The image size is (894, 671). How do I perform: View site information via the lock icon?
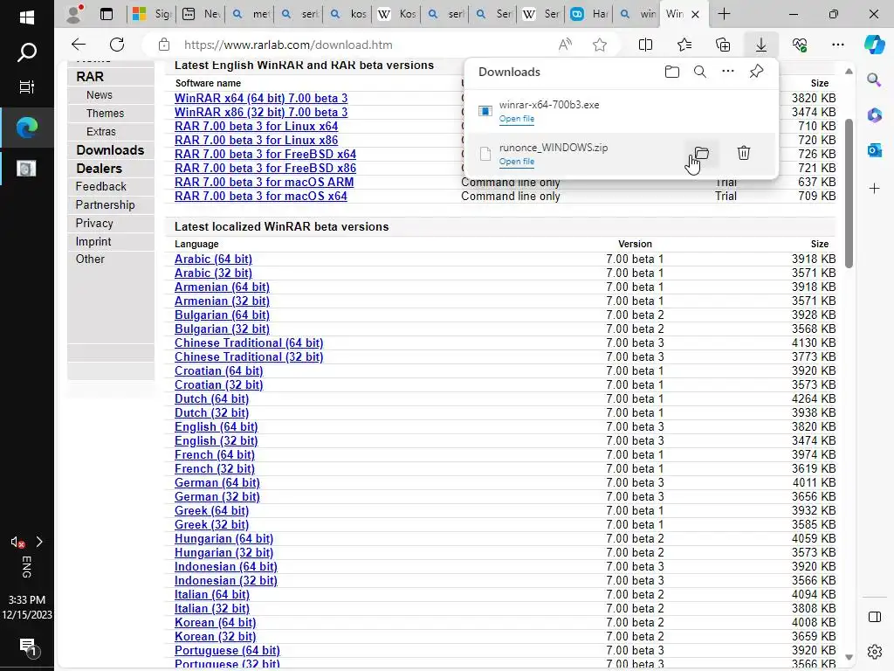pyautogui.click(x=164, y=45)
